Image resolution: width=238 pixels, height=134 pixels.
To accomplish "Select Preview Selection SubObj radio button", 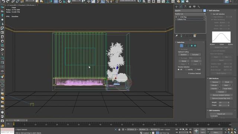I will coord(186,70).
